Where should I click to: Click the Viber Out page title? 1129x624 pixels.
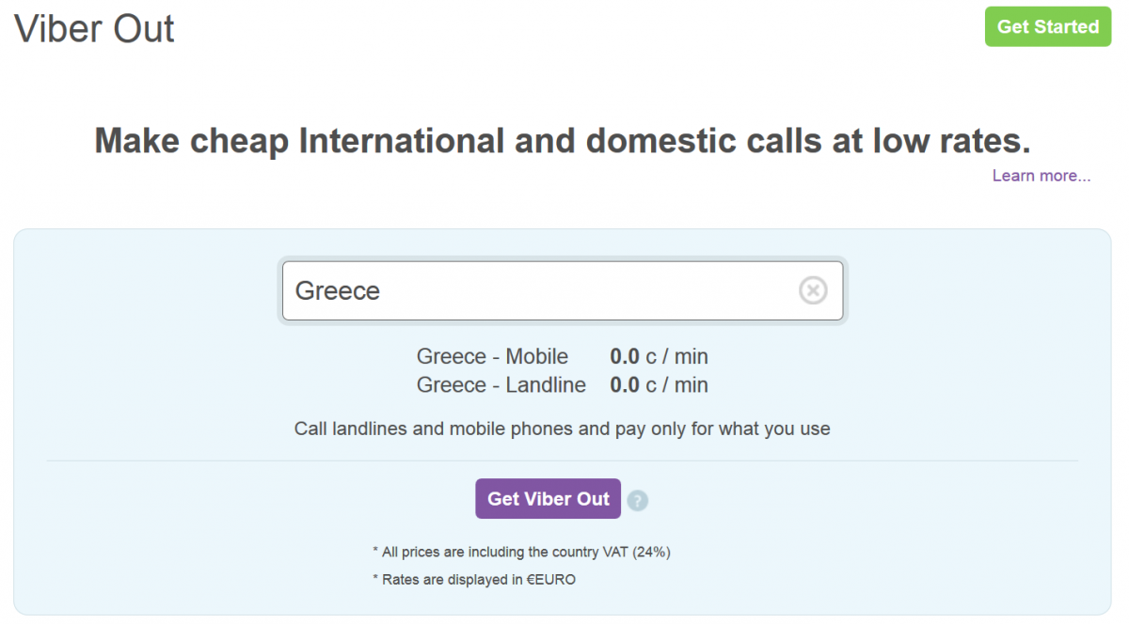[x=95, y=29]
